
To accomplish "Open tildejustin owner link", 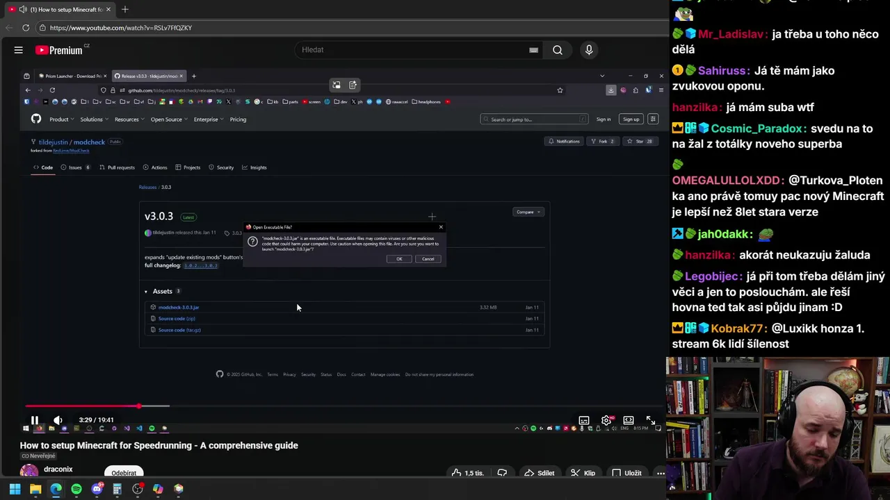I will (x=54, y=142).
